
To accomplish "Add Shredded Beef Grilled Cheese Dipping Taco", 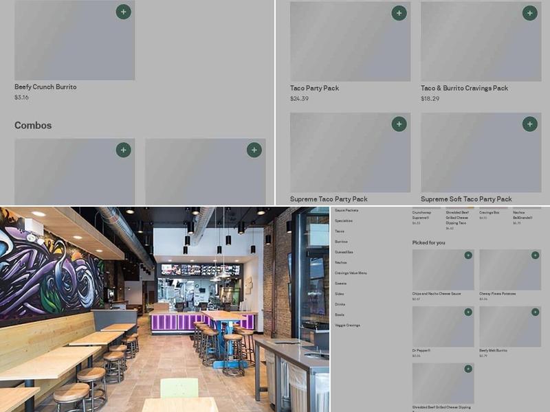I will (468, 369).
